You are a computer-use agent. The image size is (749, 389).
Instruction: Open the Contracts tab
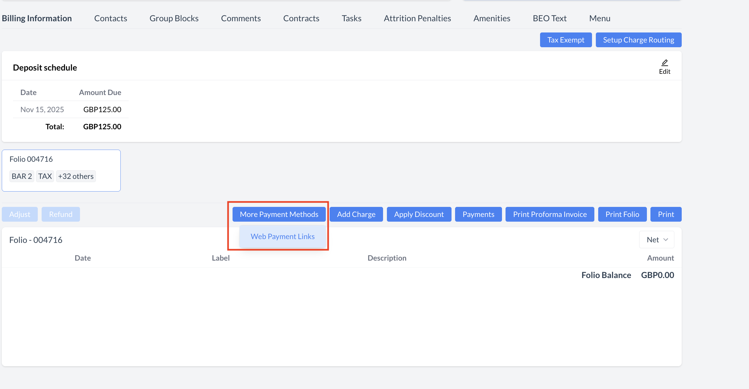pyautogui.click(x=301, y=18)
